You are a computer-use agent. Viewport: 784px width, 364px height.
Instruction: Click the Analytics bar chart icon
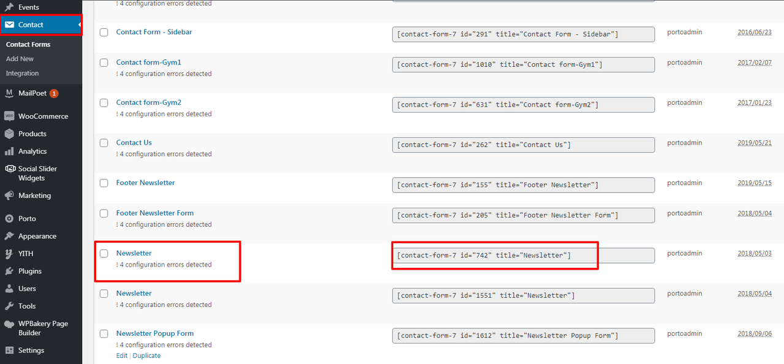pyautogui.click(x=9, y=151)
